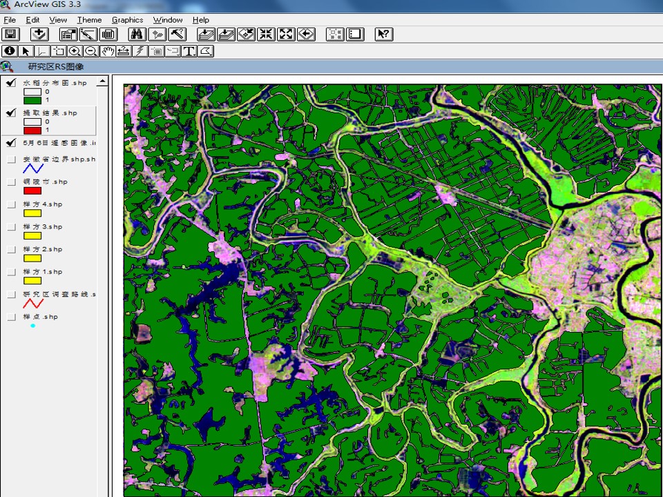The height and width of the screenshot is (497, 663).
Task: Enable the 样点.shp theme checkbox
Action: click(x=12, y=317)
